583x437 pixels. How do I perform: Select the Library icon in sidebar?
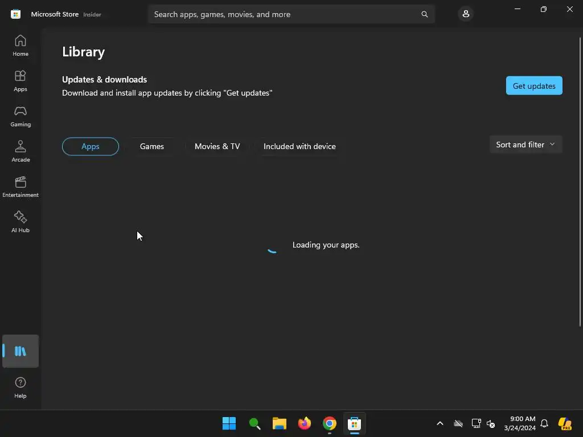point(20,351)
